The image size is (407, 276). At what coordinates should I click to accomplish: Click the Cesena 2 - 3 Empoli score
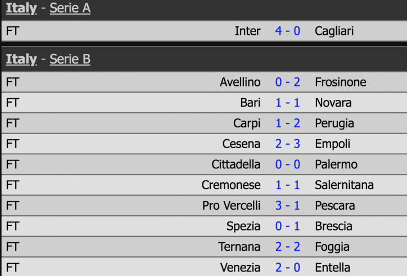pyautogui.click(x=288, y=144)
